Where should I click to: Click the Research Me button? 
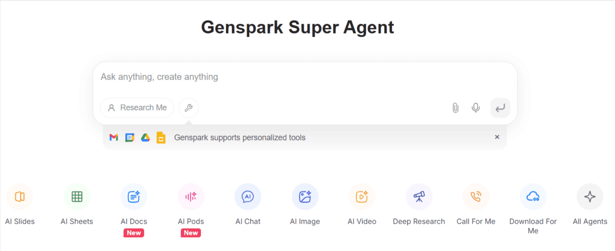click(x=137, y=108)
